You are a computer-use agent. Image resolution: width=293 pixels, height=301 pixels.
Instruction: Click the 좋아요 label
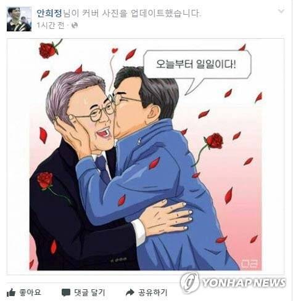click(x=30, y=292)
